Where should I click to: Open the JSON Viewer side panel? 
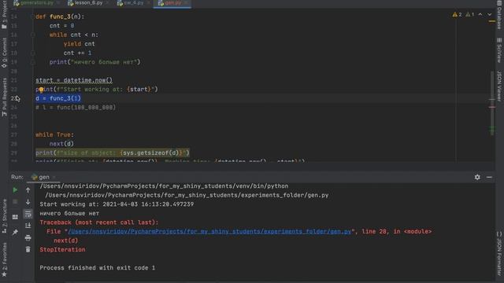point(499,86)
